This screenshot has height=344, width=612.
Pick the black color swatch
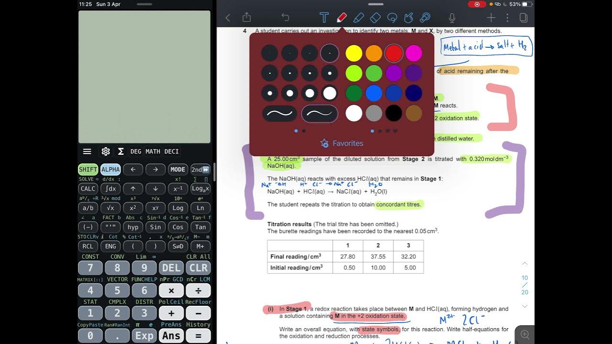click(x=394, y=113)
